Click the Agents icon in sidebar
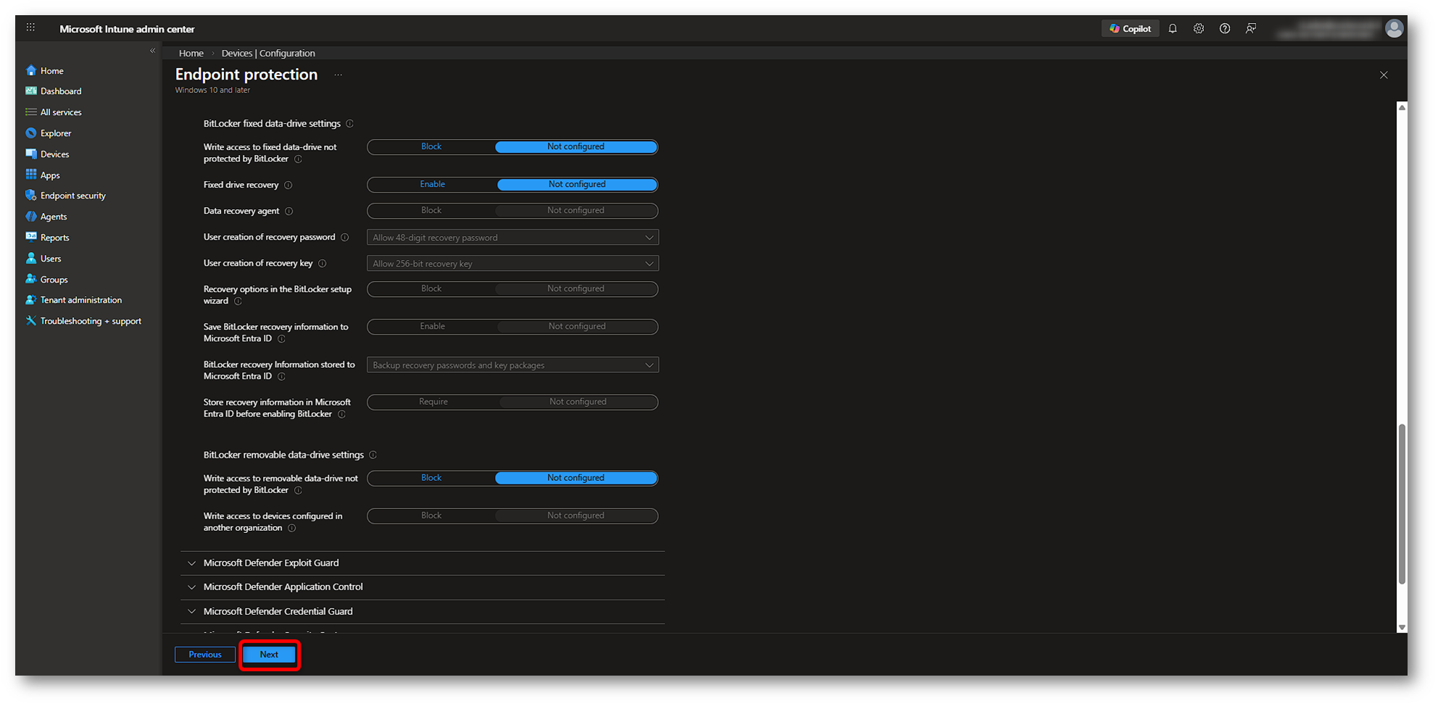This screenshot has width=1438, height=706. coord(31,217)
